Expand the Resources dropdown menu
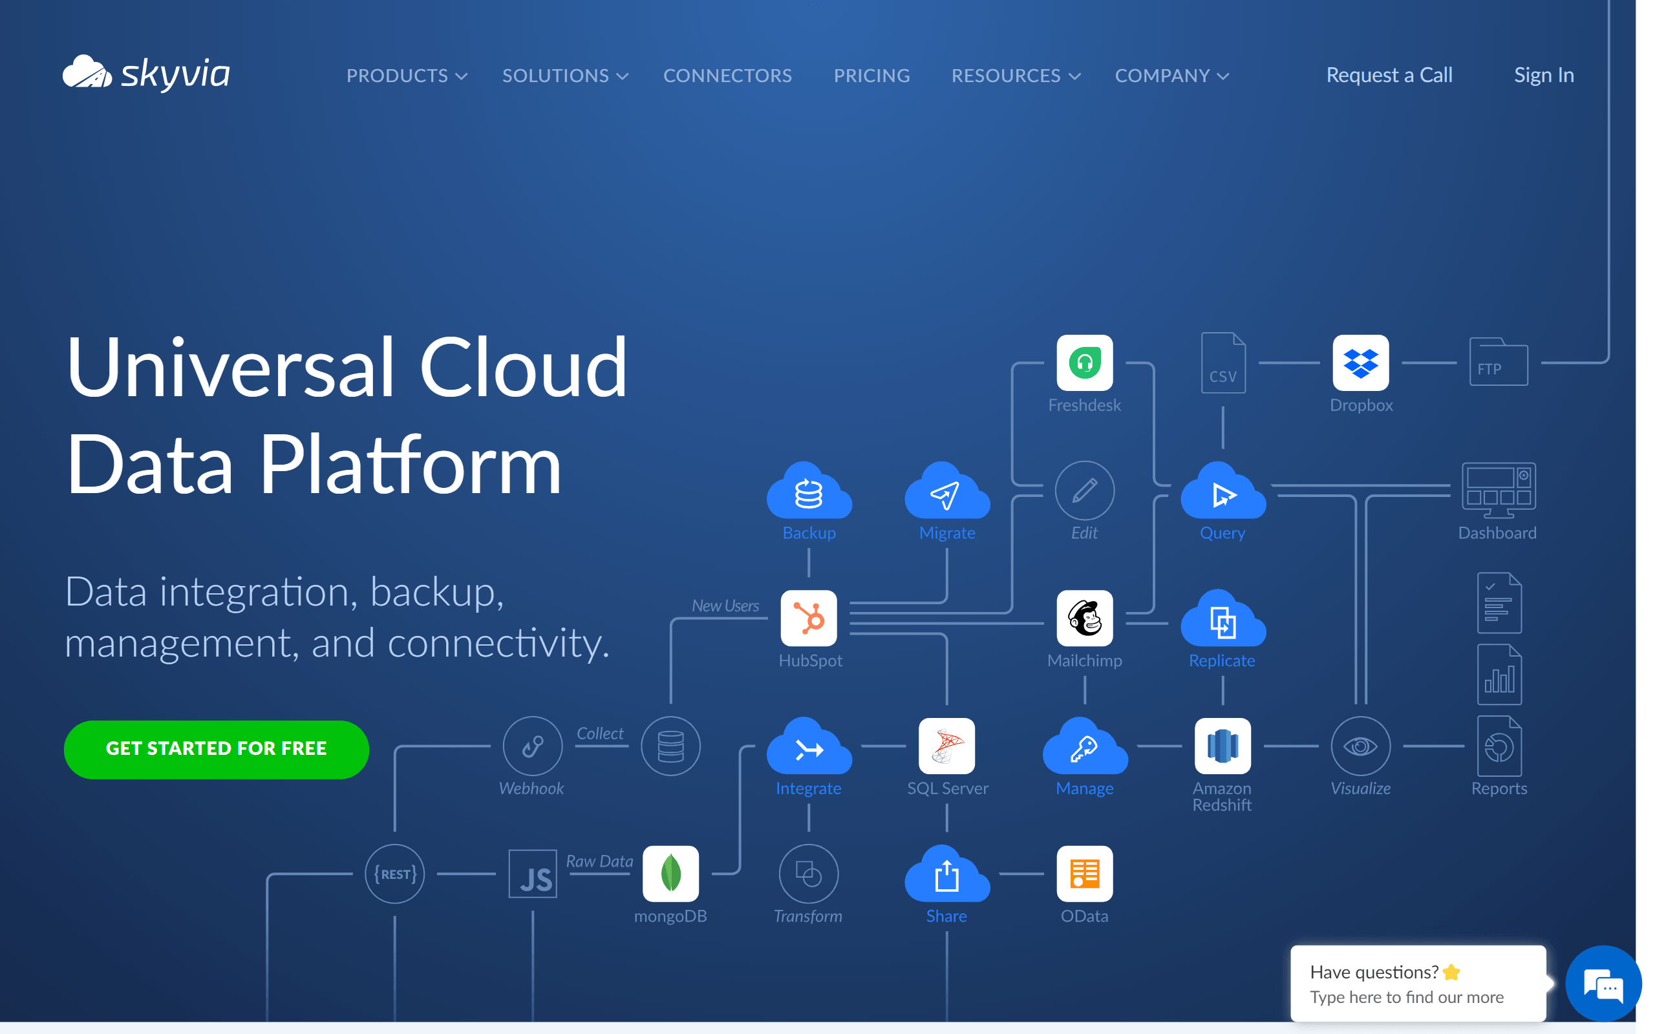The image size is (1655, 1034). point(1016,75)
